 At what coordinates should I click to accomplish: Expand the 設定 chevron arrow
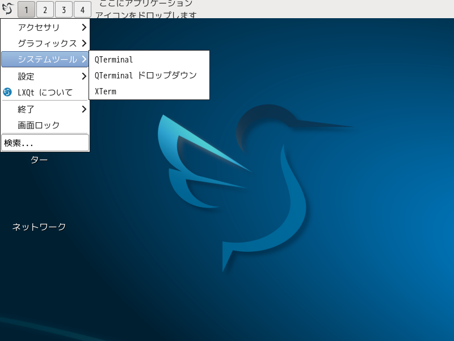coord(84,76)
